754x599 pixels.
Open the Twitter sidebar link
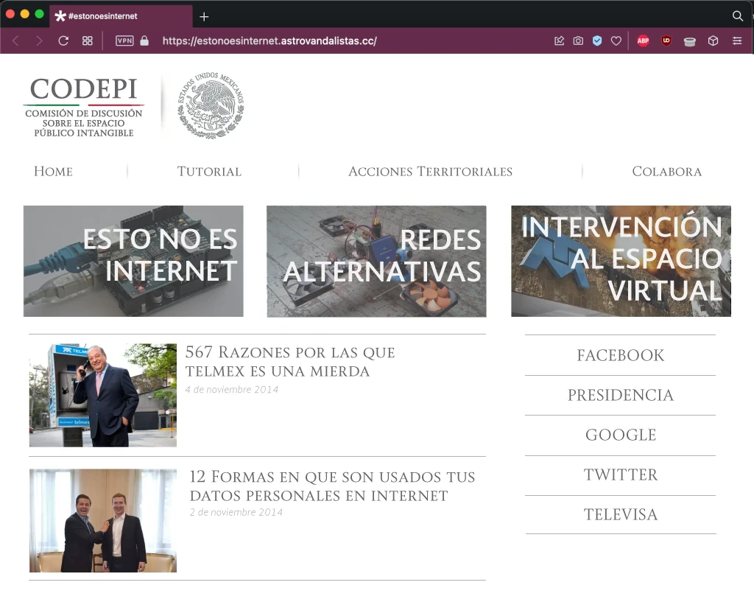[x=620, y=475]
